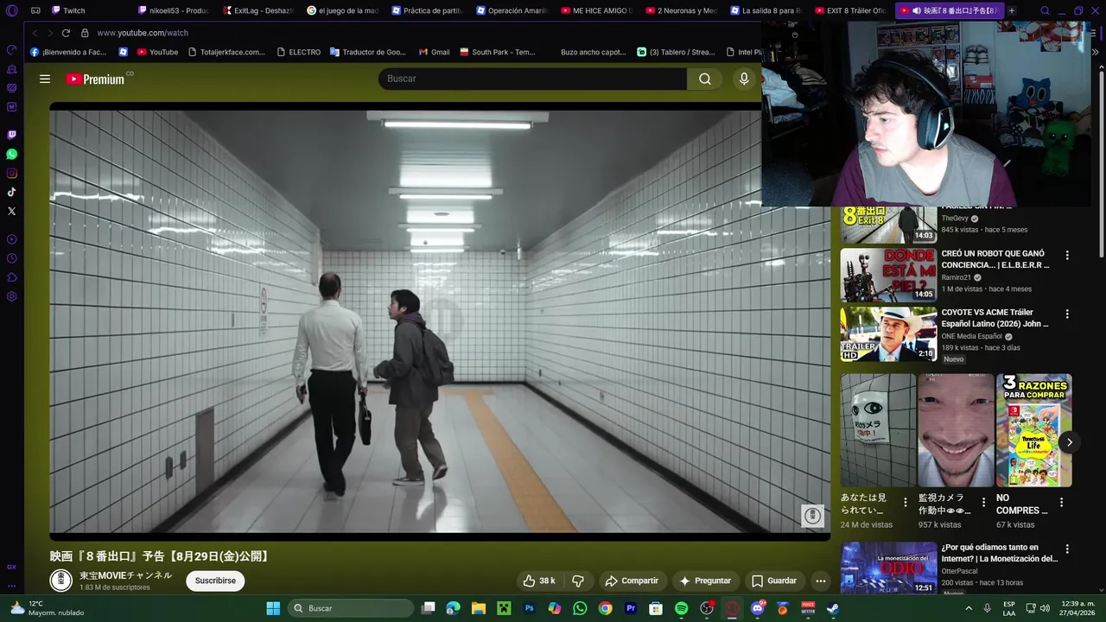Click the video player to pause
This screenshot has height=622, width=1106.
coord(440,321)
